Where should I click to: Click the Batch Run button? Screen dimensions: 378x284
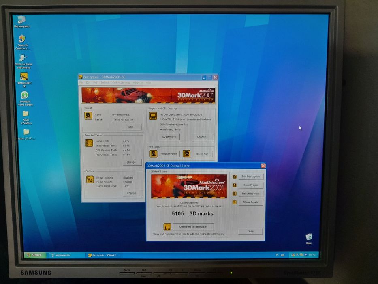point(202,154)
